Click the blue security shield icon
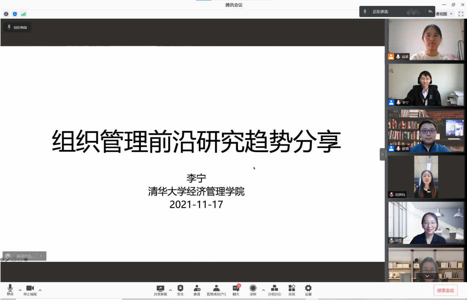The height and width of the screenshot is (300, 467). 15,14
